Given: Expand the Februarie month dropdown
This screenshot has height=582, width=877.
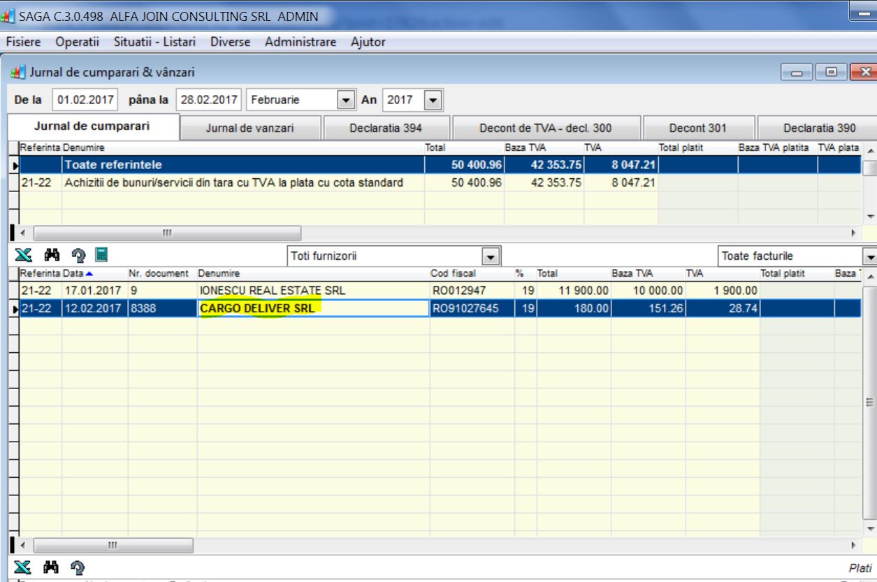Looking at the screenshot, I should tap(347, 100).
